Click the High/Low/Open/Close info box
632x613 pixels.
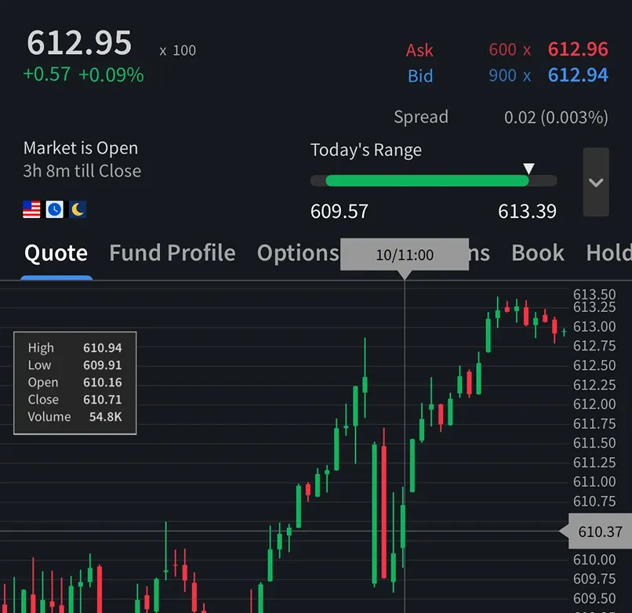(75, 383)
